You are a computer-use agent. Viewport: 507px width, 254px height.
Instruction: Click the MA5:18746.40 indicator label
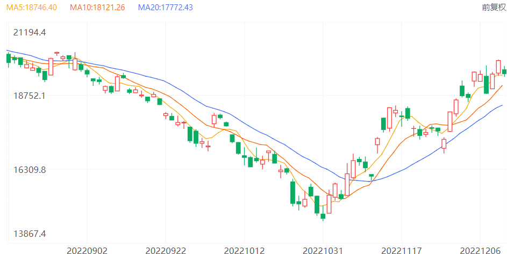click(32, 8)
